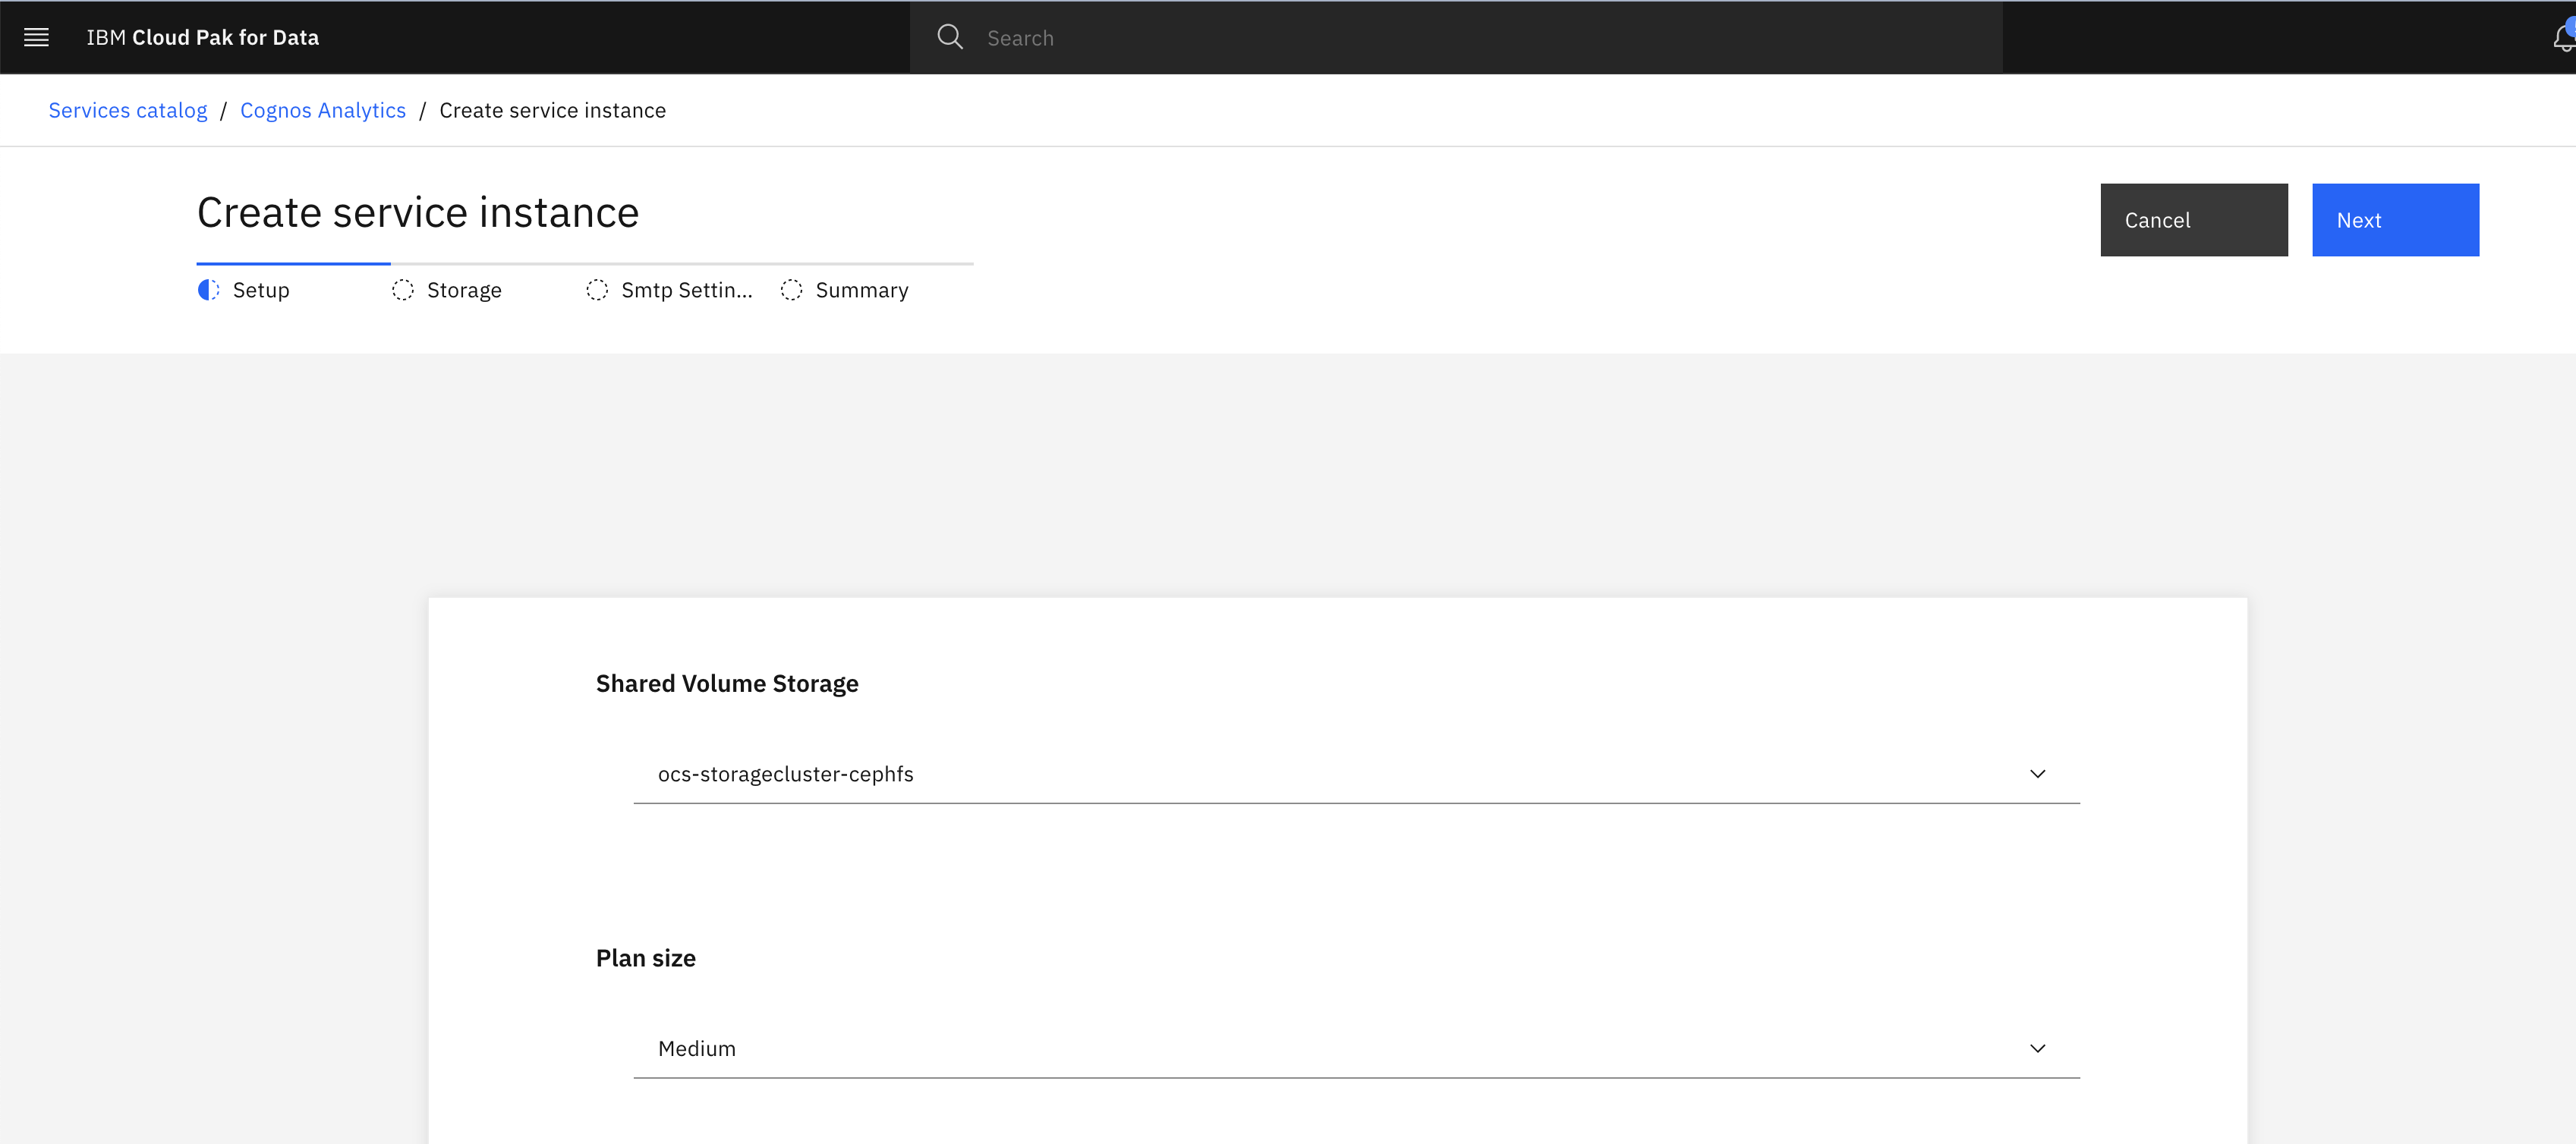Click IBM Cloud Pak for Data title

click(203, 37)
